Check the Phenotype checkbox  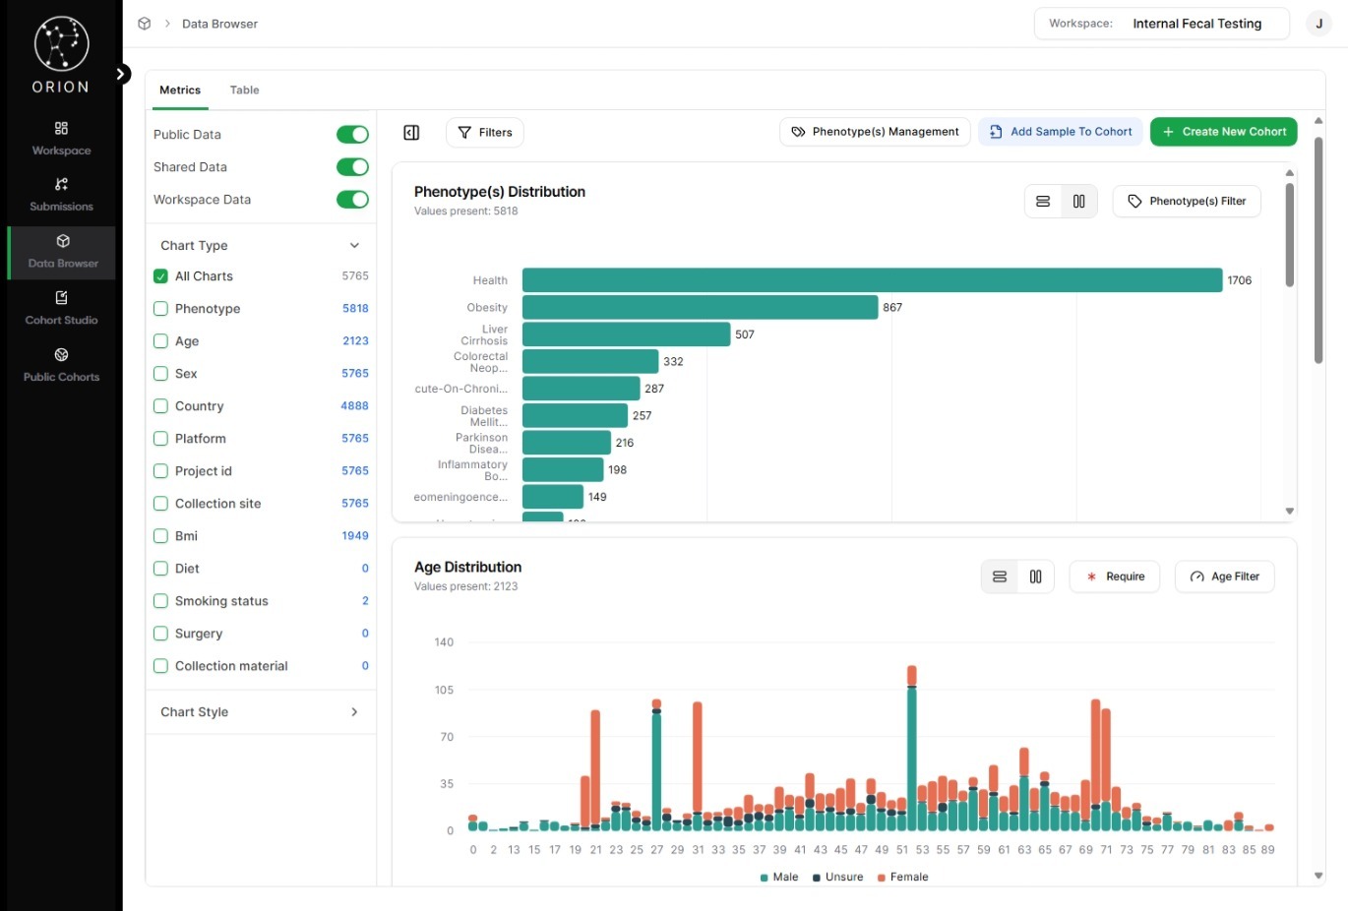tap(160, 309)
